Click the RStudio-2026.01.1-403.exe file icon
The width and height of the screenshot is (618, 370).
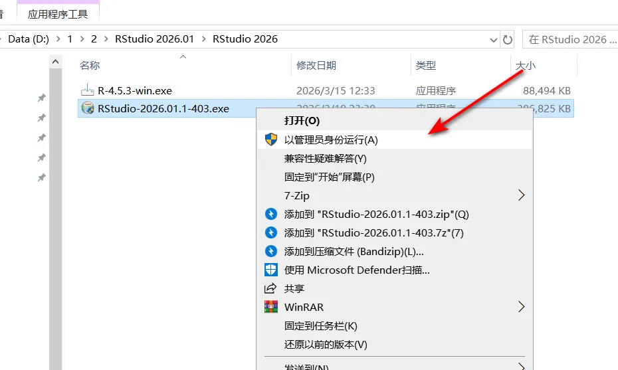point(87,108)
